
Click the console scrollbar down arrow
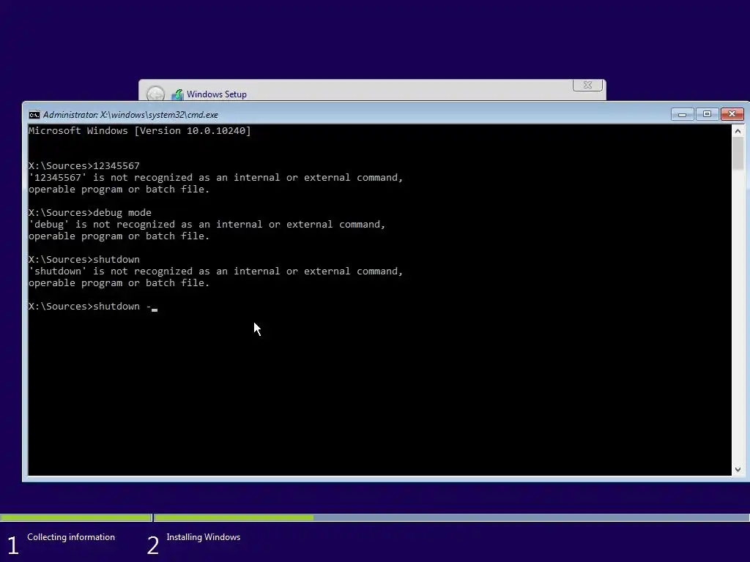point(738,469)
